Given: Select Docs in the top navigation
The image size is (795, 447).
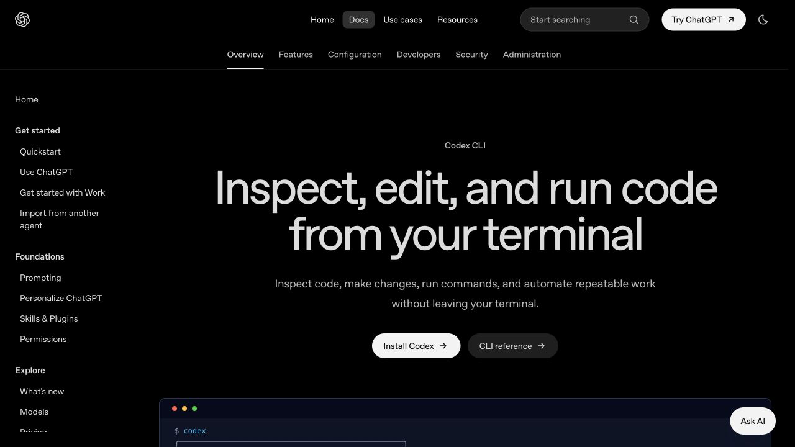Looking at the screenshot, I should 358,20.
